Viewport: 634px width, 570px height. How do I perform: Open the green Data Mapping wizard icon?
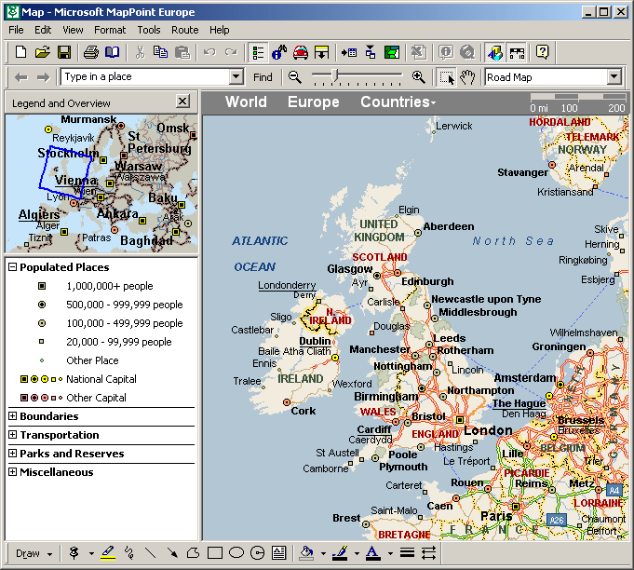pyautogui.click(x=392, y=52)
